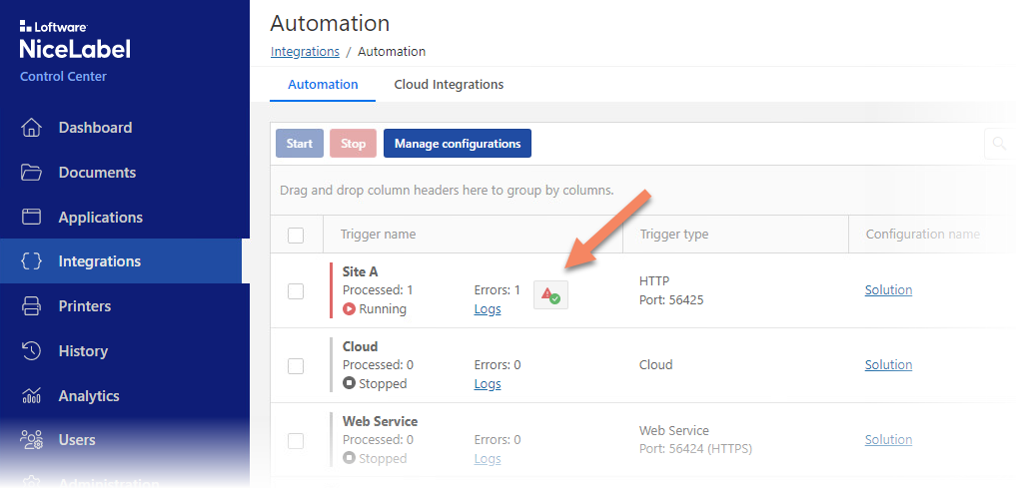Image resolution: width=1017 pixels, height=489 pixels.
Task: Switch to the Cloud Integrations tab
Action: pyautogui.click(x=449, y=85)
